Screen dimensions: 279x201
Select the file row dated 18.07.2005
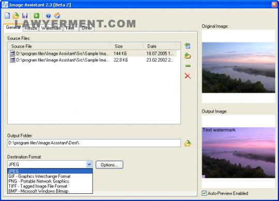click(92, 53)
